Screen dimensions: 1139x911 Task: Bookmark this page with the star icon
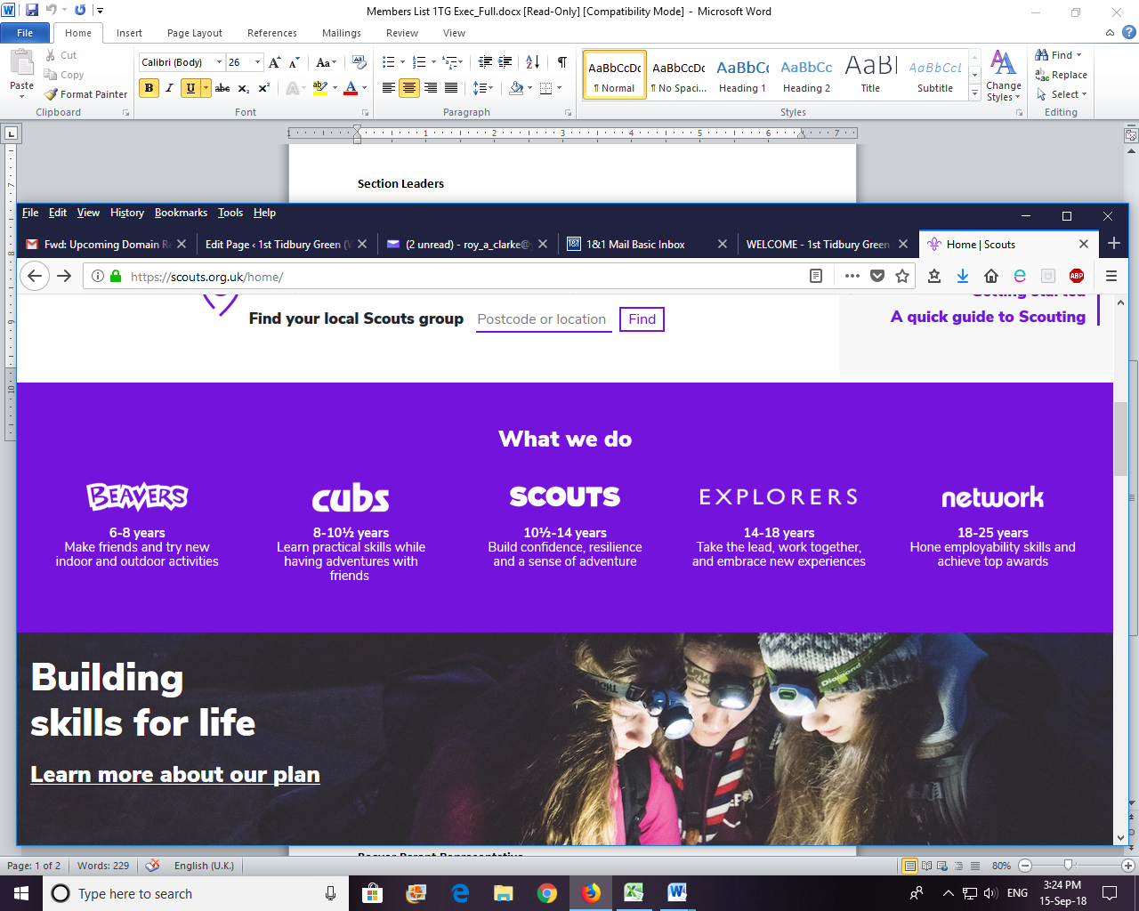(x=902, y=276)
